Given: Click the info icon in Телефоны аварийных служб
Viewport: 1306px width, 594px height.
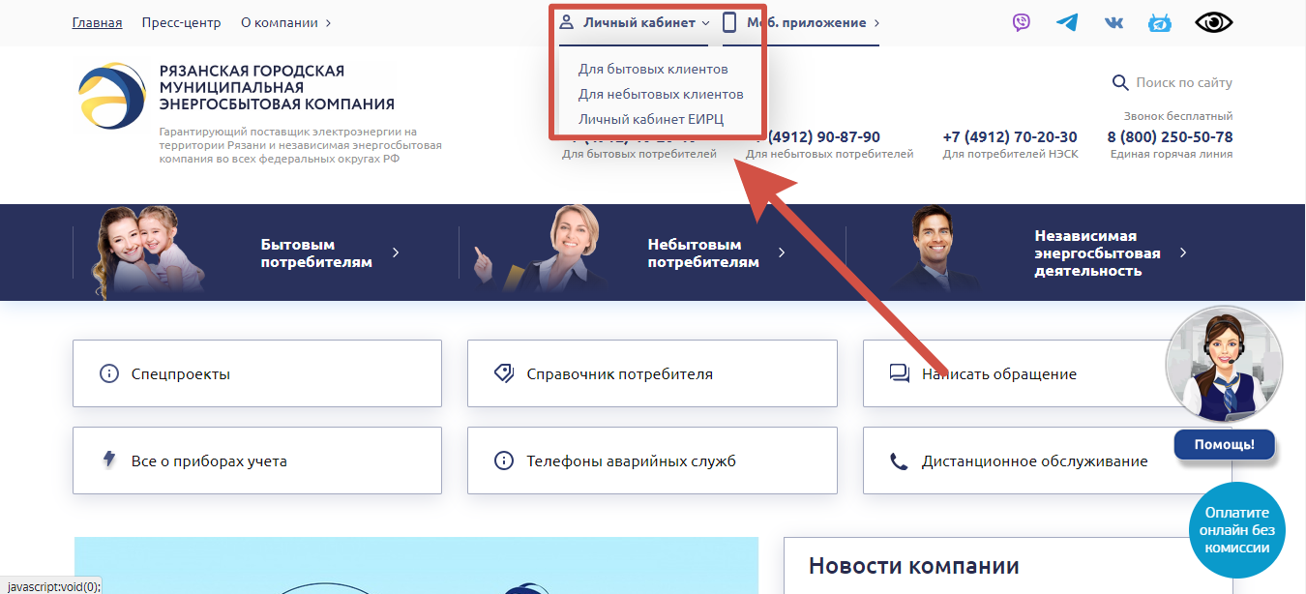Looking at the screenshot, I should (503, 460).
